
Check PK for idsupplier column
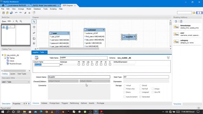coord(79,64)
